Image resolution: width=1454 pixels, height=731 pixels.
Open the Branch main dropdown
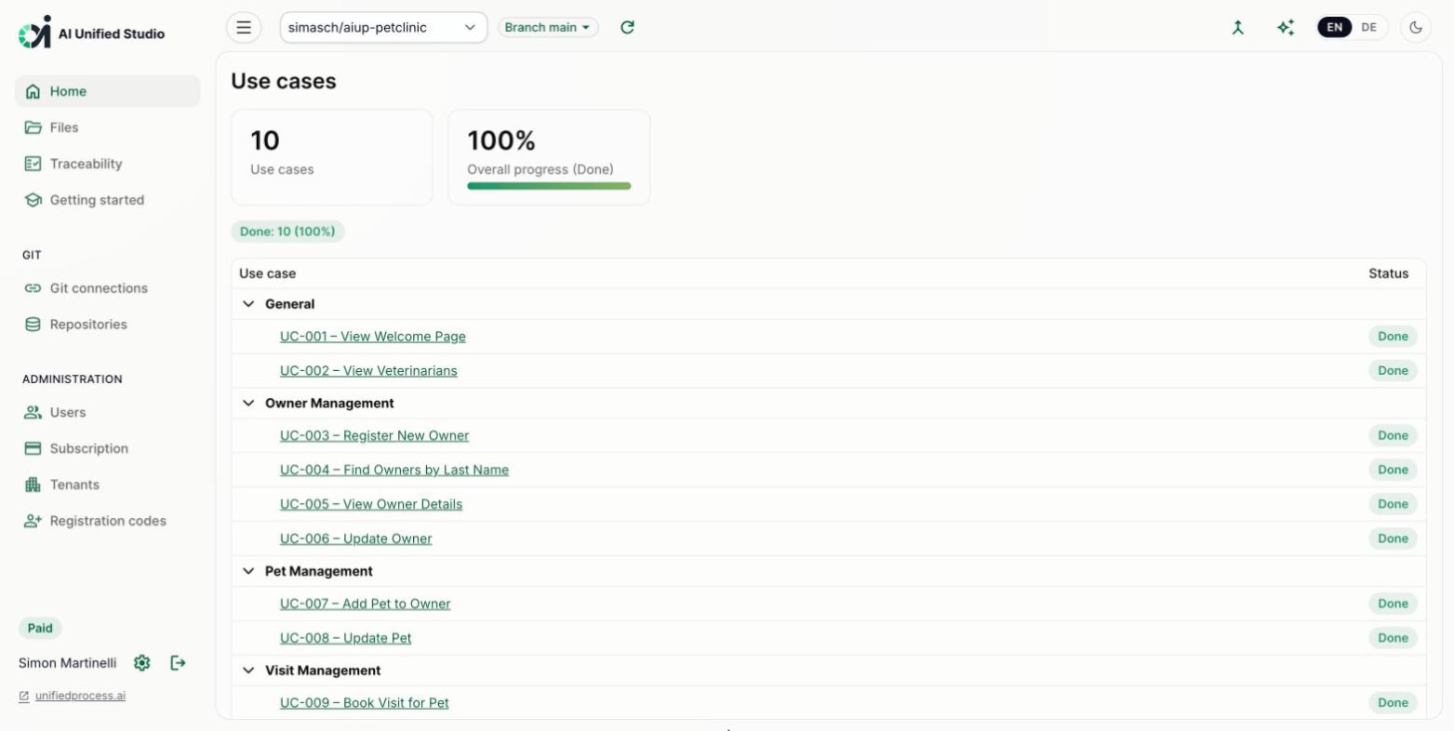tap(548, 27)
